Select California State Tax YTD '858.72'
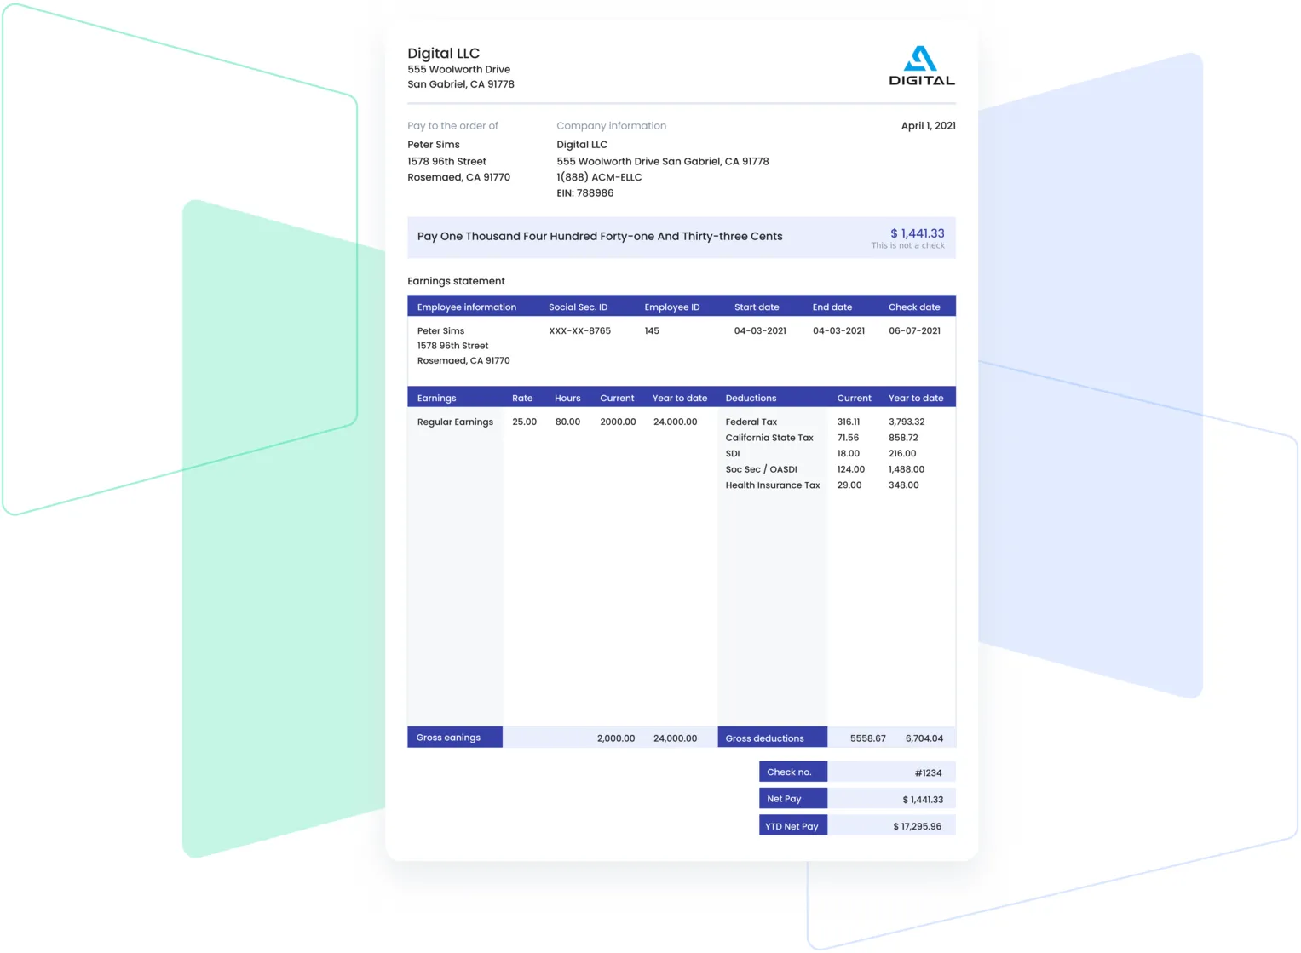Image resolution: width=1301 pixels, height=953 pixels. pyautogui.click(x=903, y=438)
